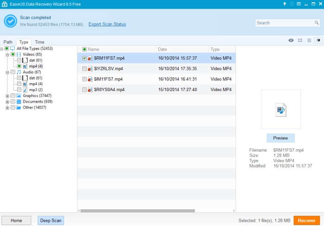Click the search magnifier icon
This screenshot has height=226, width=324.
[317, 23]
